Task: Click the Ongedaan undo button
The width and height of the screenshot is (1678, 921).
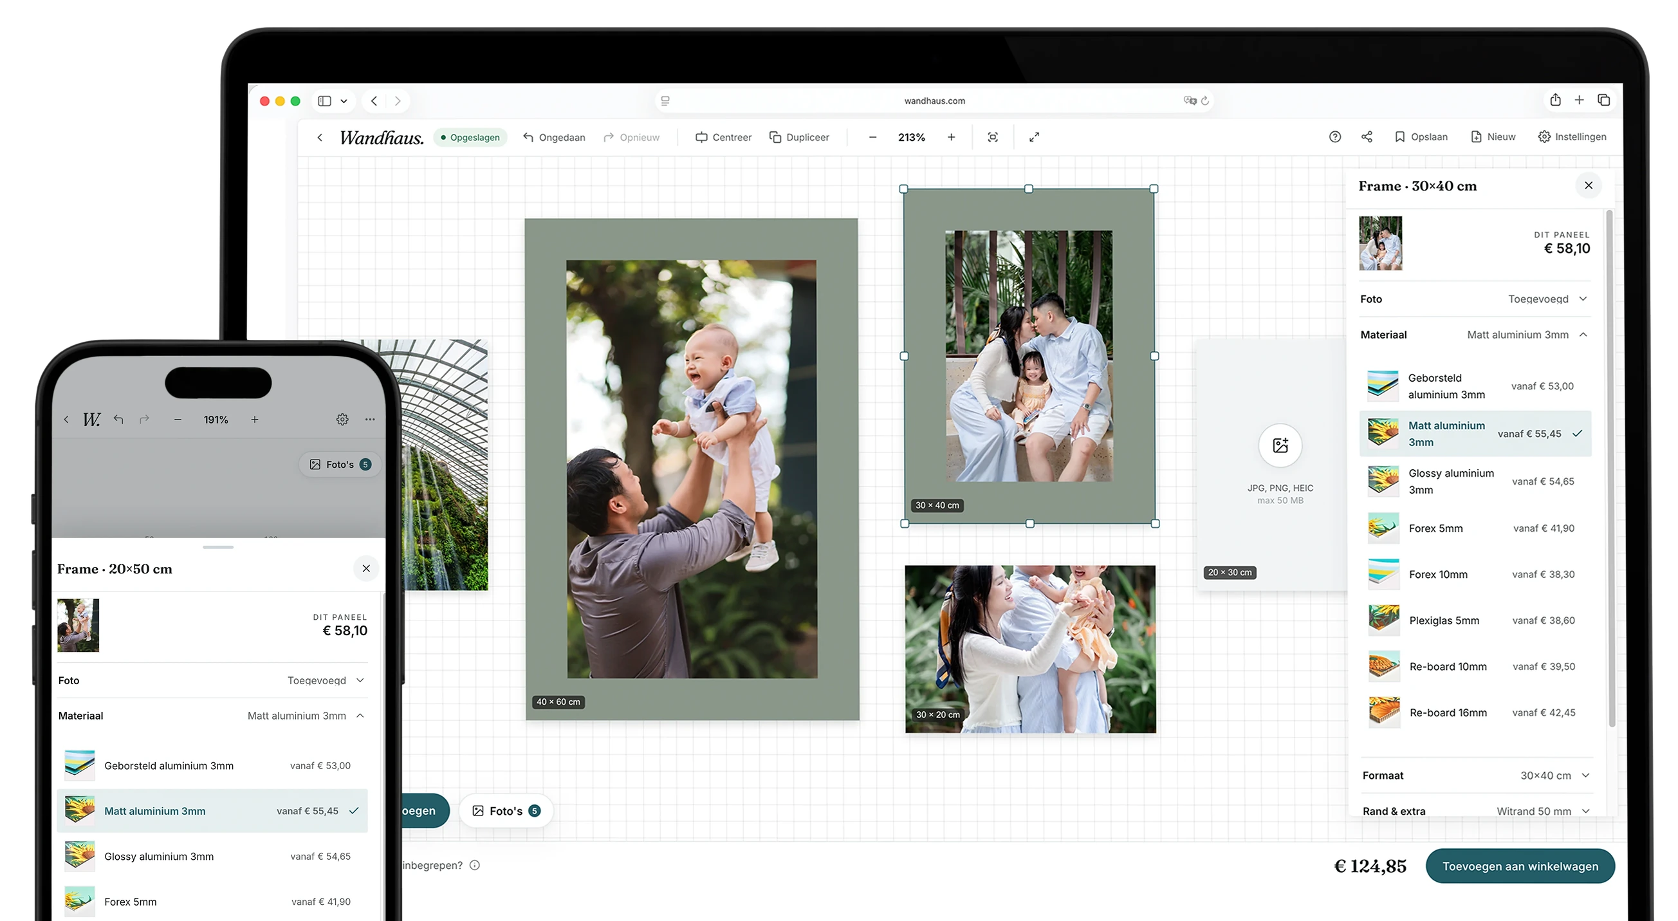Action: coord(554,138)
